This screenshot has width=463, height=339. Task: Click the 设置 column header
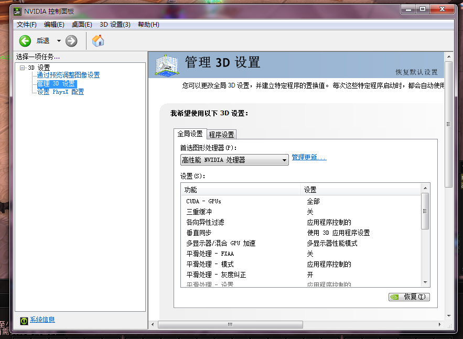pyautogui.click(x=361, y=190)
